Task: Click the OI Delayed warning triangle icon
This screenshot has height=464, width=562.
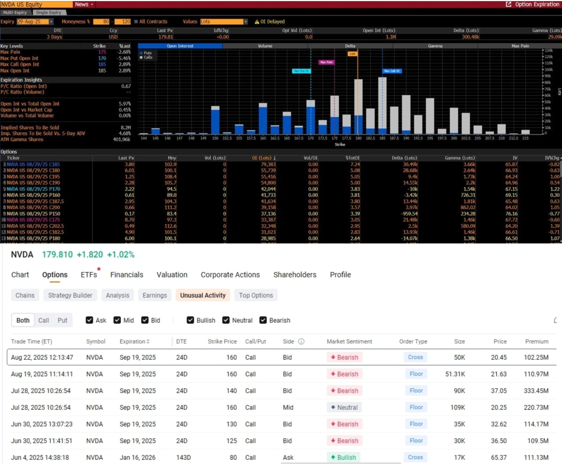Action: pos(257,22)
